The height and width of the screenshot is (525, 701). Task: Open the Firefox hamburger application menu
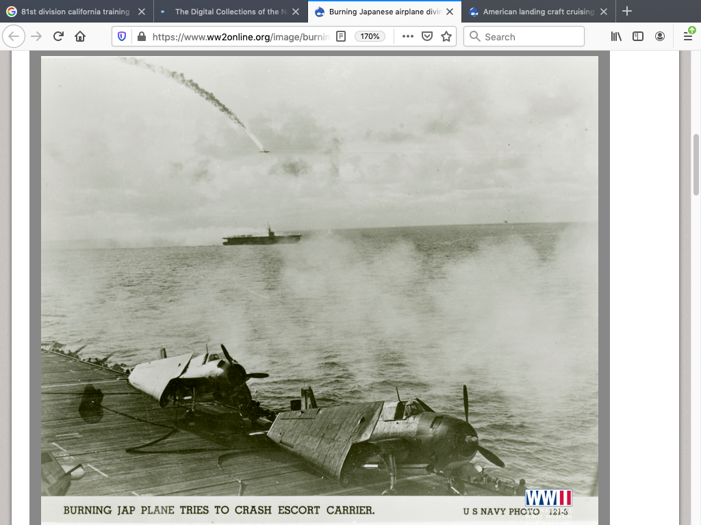[x=688, y=37]
